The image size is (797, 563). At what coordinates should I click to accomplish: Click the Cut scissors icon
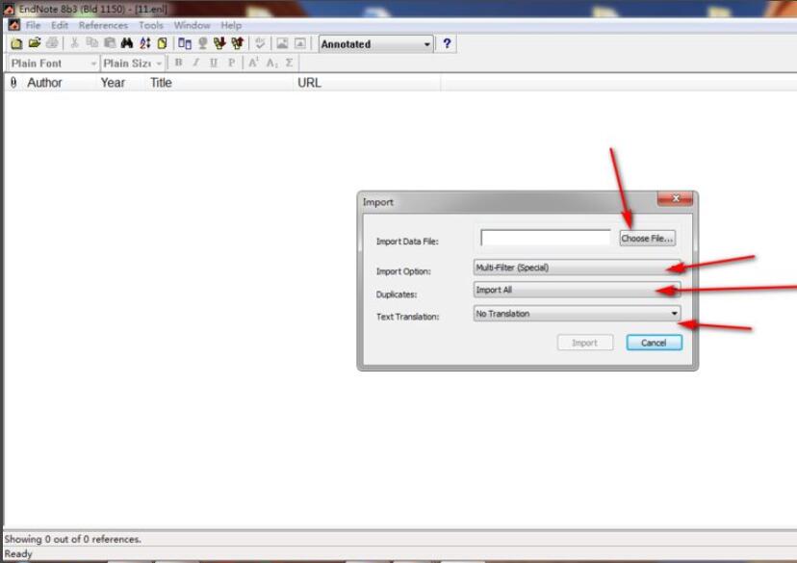coord(74,44)
